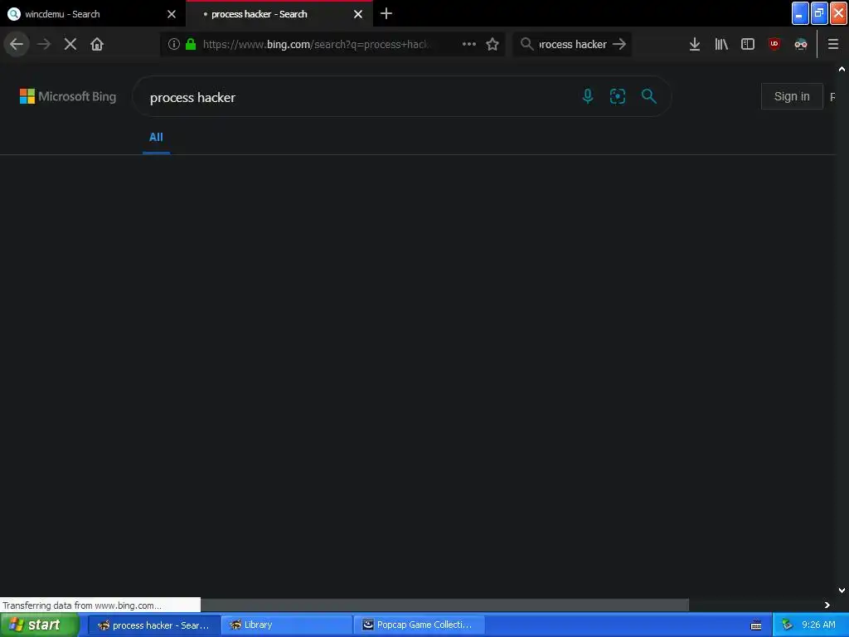Open Bing visual search camera icon
The height and width of the screenshot is (637, 849).
(618, 96)
